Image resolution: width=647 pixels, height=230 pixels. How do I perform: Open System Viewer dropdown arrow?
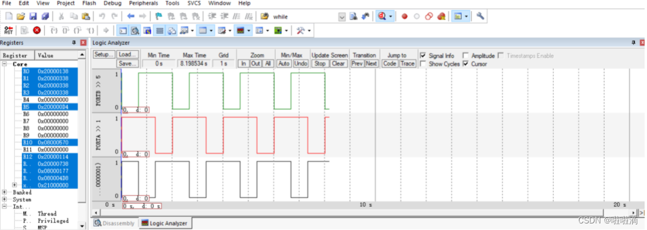tap(286, 30)
